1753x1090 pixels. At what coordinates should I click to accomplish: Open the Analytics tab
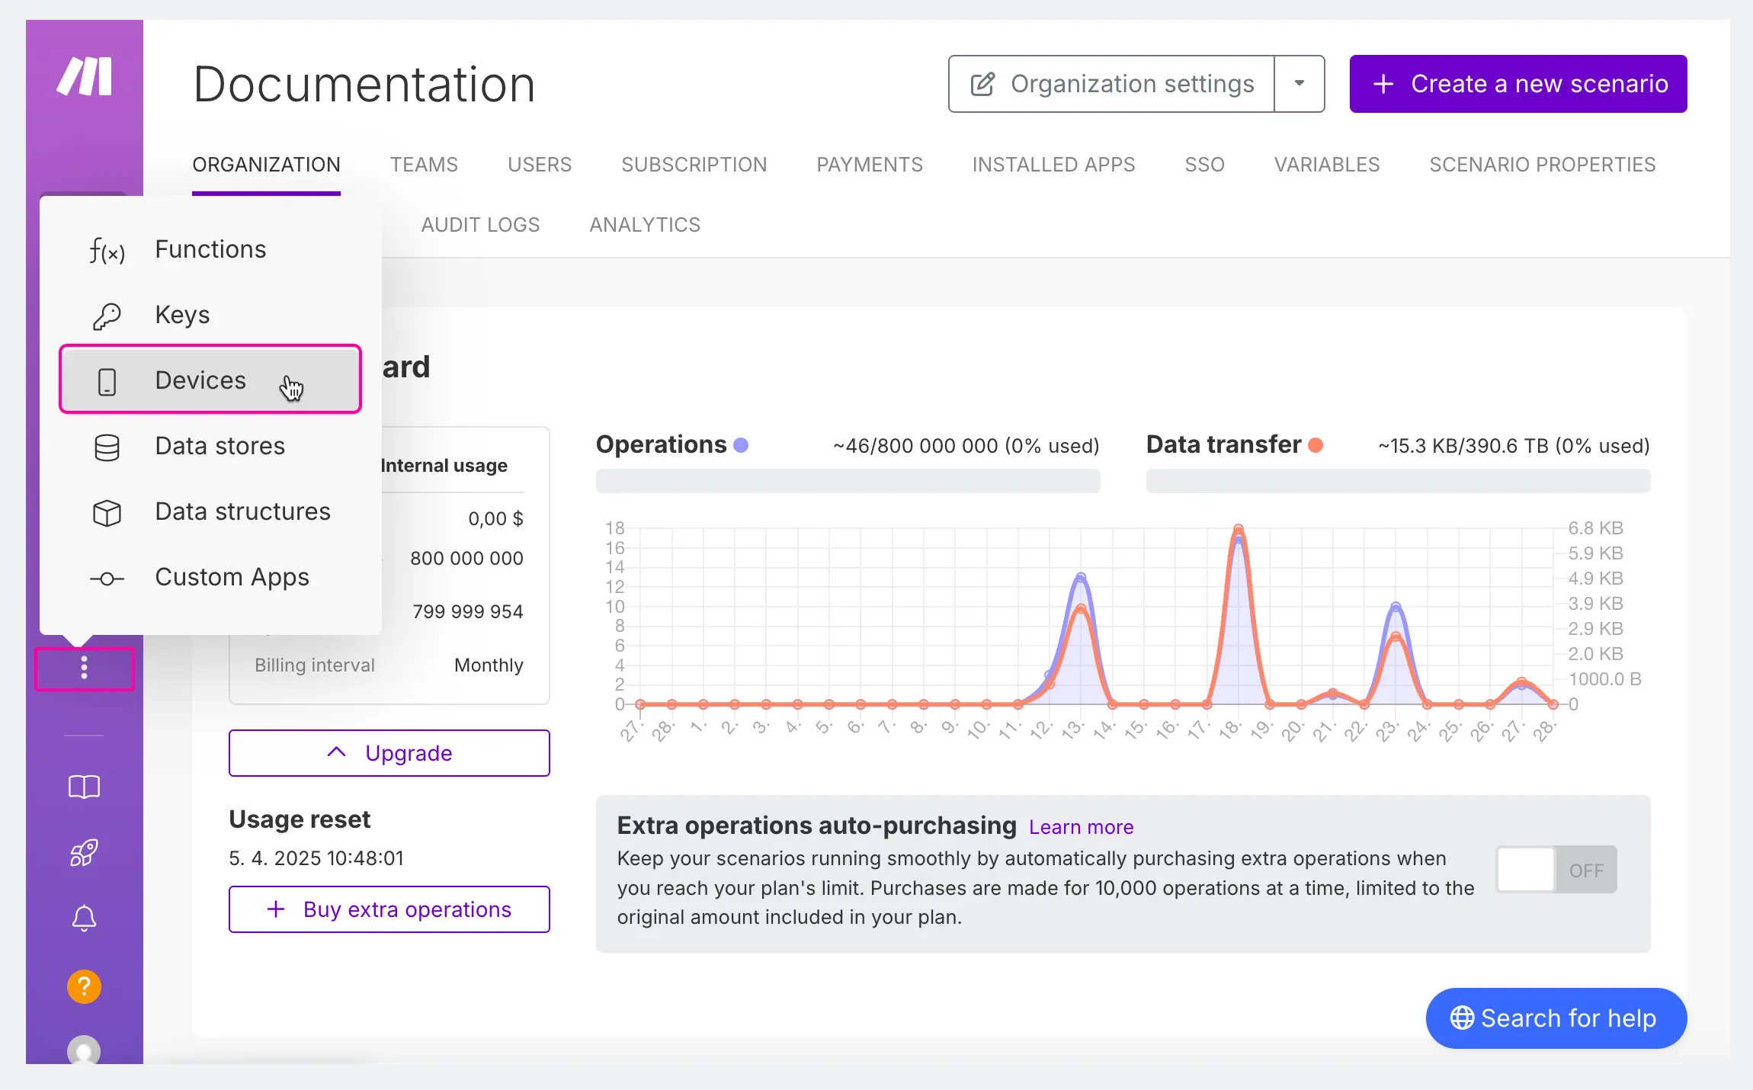click(x=645, y=225)
